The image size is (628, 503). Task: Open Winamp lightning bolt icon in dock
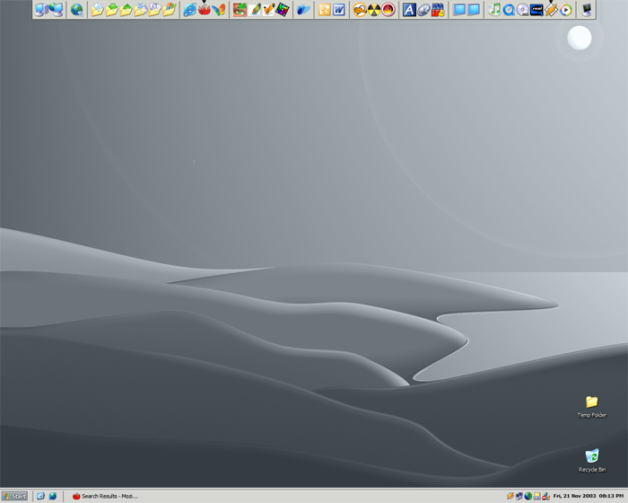[x=551, y=10]
